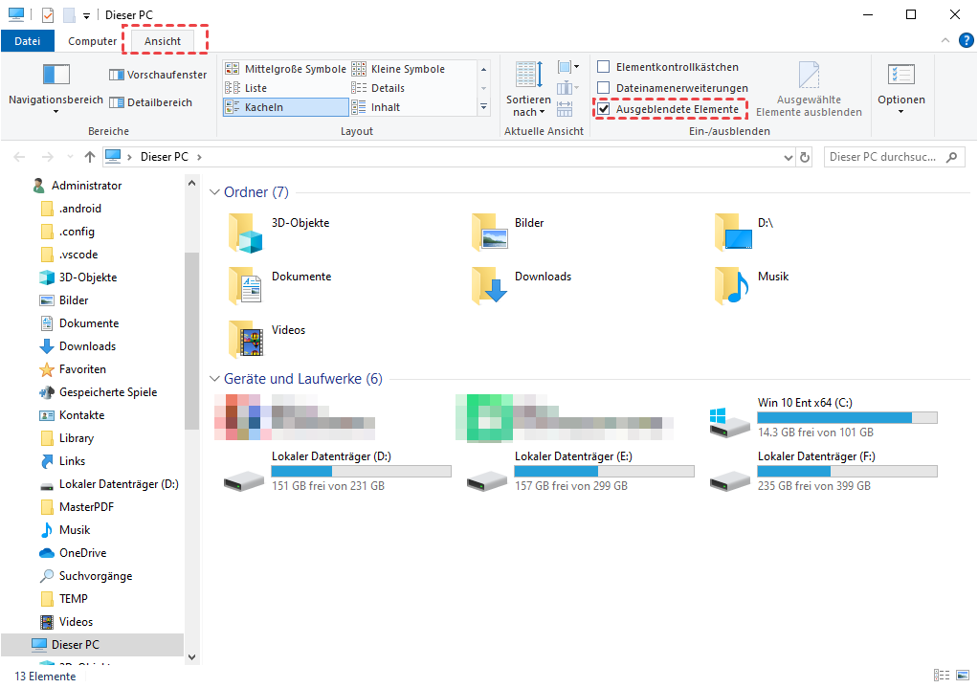The width and height of the screenshot is (978, 688).
Task: Open the Downloads folder icon in Ordner
Action: [x=489, y=285]
